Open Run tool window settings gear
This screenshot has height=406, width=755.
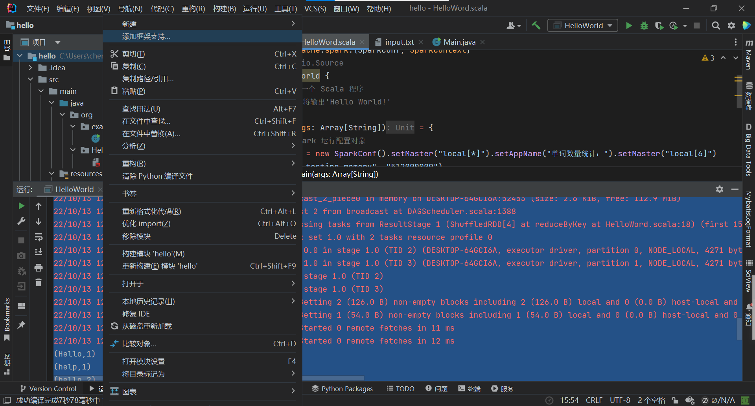coord(719,189)
